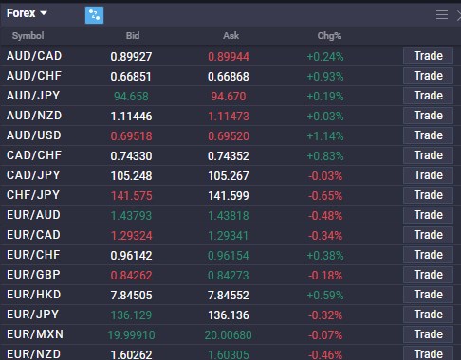The width and height of the screenshot is (461, 360).
Task: Click Trade button for CHF/JPY
Action: tap(428, 195)
